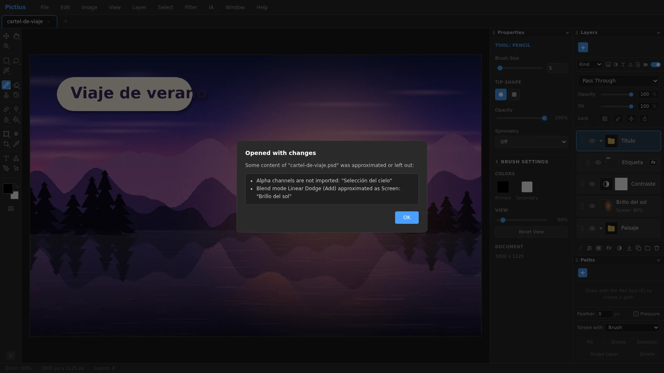Select the Clone Stamp tool
Screen dimensions: 664x373
click(6, 95)
